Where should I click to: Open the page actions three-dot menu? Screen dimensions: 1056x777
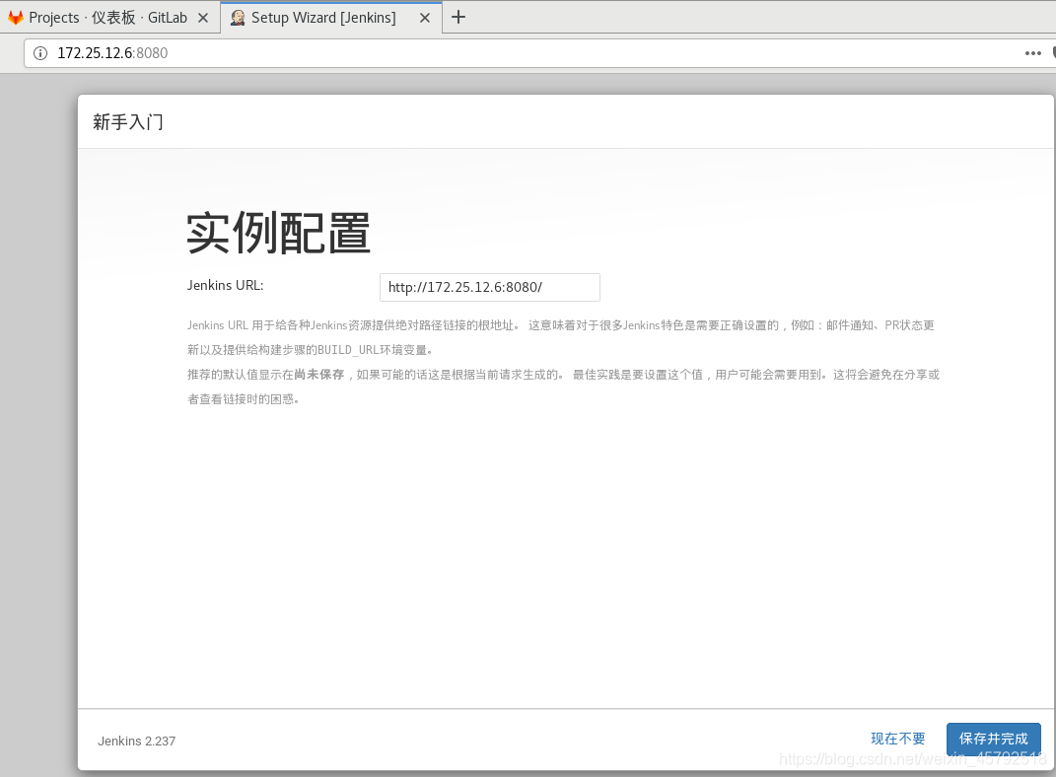[x=1032, y=53]
